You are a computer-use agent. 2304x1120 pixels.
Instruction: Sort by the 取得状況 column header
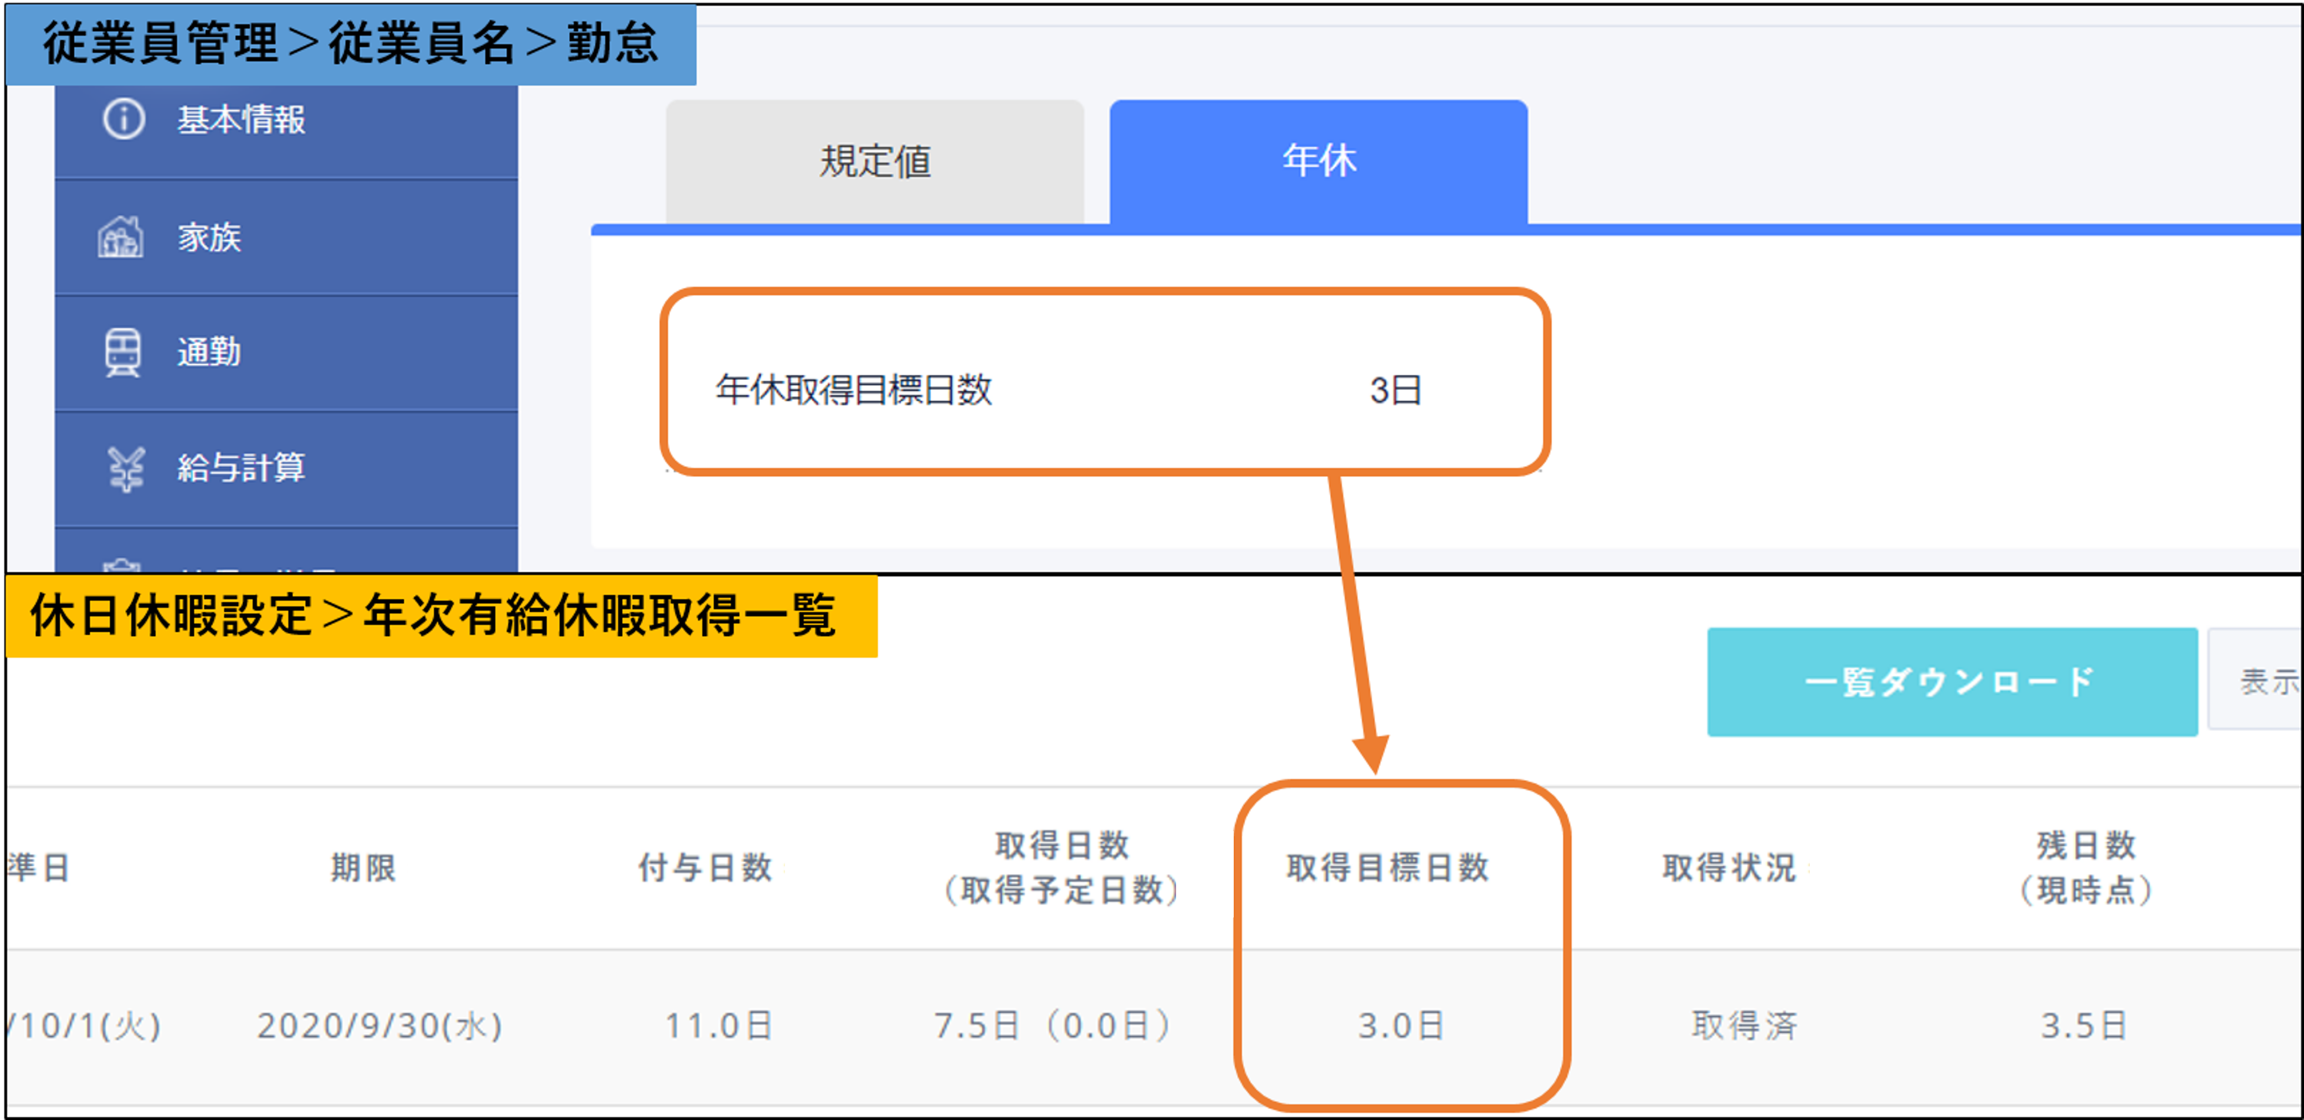pyautogui.click(x=1730, y=867)
